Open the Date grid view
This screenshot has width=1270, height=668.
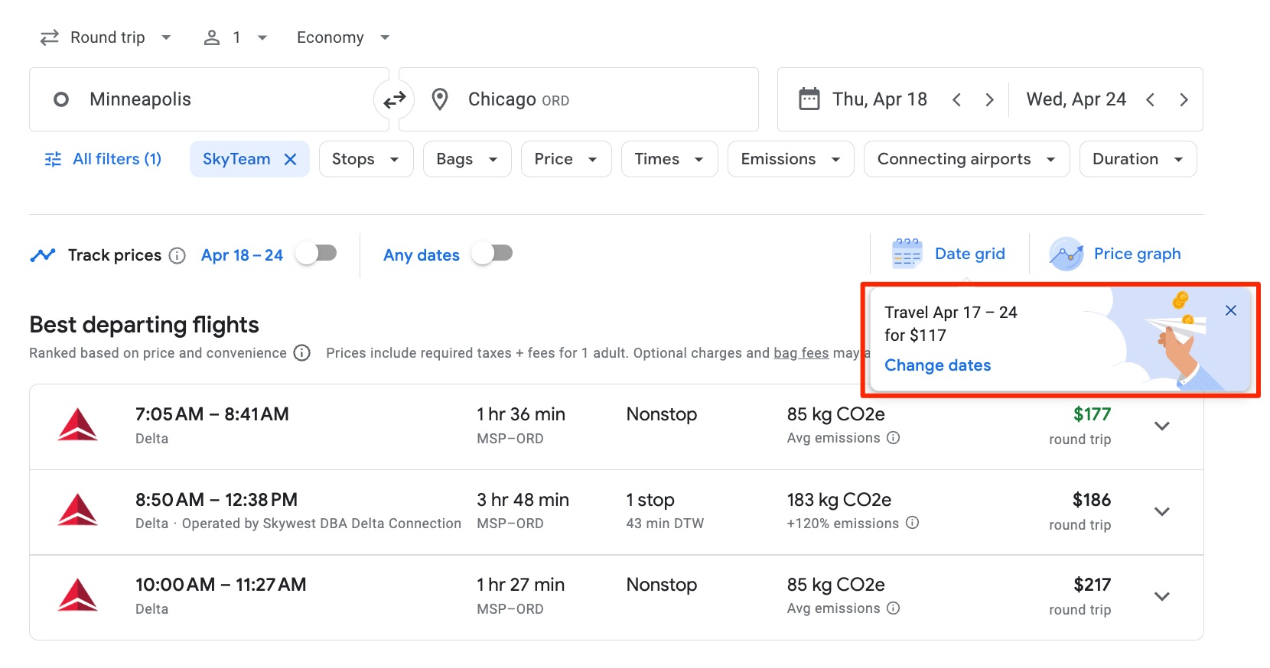(x=949, y=254)
